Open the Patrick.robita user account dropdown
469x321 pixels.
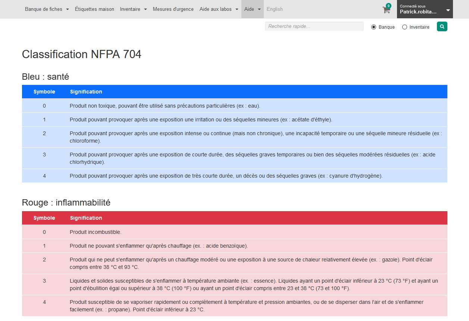425,9
